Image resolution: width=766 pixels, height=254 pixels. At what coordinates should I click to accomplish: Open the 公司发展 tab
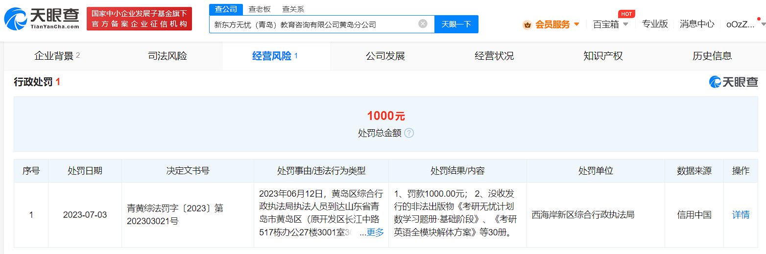click(385, 56)
